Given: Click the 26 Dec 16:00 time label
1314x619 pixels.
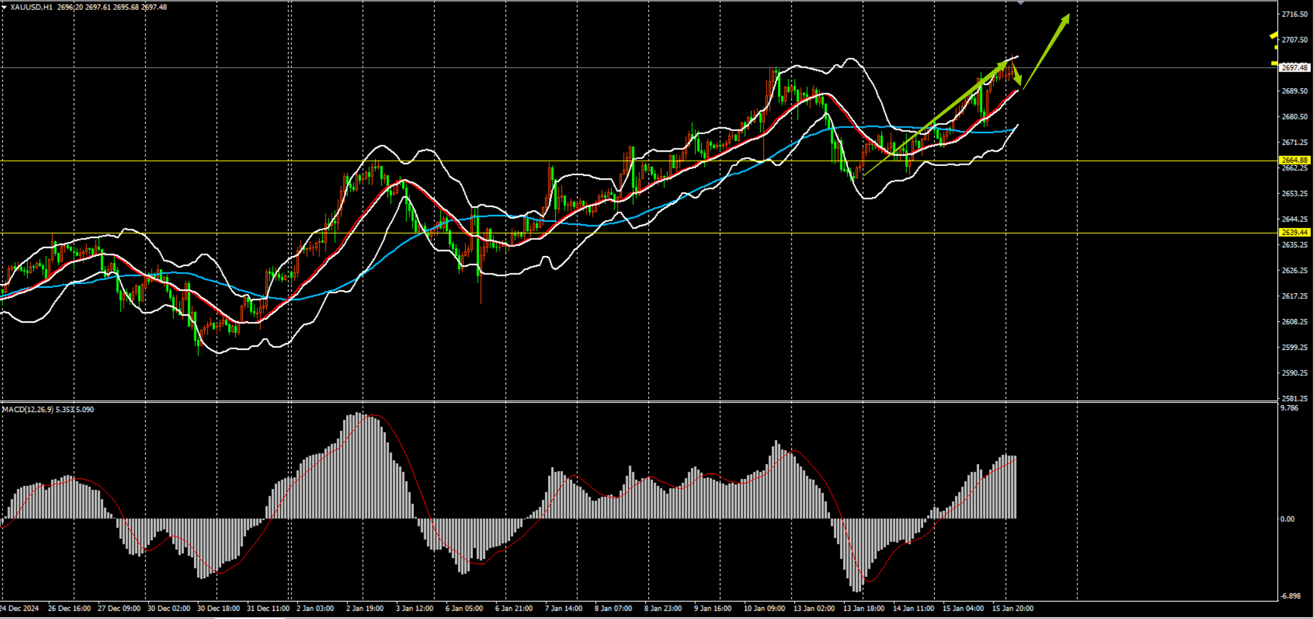Looking at the screenshot, I should coord(69,608).
